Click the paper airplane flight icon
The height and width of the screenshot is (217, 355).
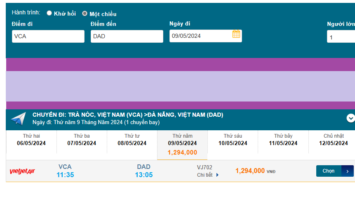(x=18, y=119)
